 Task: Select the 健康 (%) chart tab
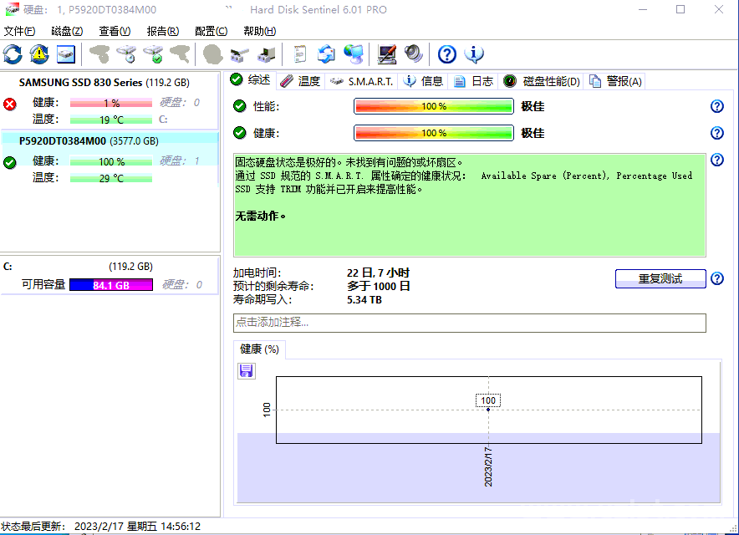pyautogui.click(x=259, y=349)
